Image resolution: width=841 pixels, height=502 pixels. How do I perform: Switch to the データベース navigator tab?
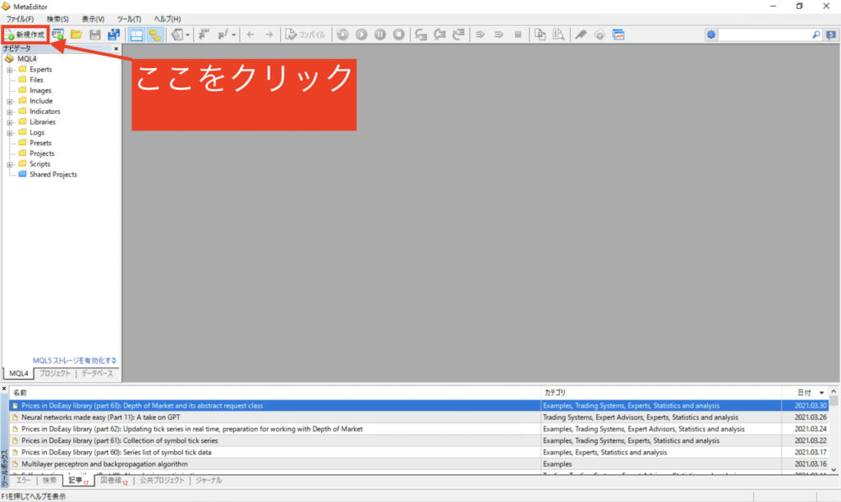[97, 373]
